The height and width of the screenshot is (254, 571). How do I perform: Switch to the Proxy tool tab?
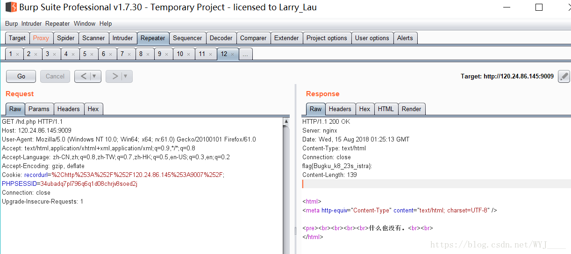pos(41,38)
